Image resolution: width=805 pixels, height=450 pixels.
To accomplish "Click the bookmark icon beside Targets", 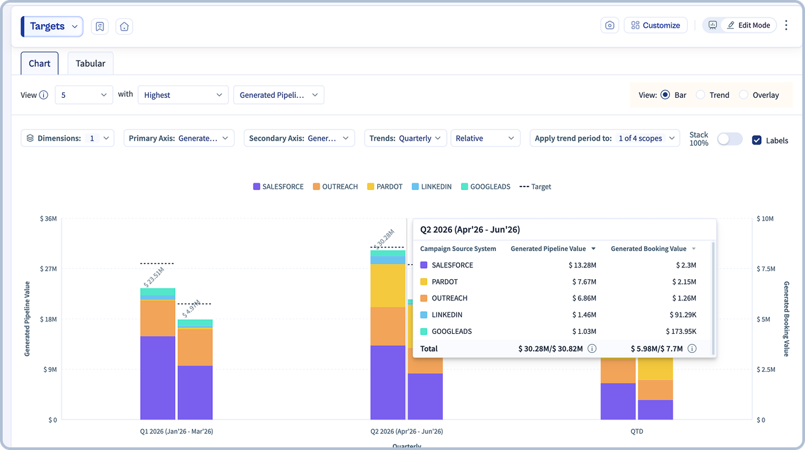I will click(x=100, y=26).
